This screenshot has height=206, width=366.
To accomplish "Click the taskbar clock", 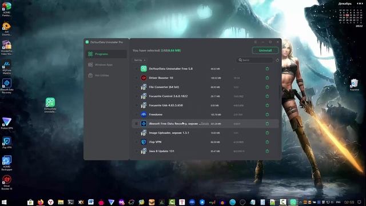I will [x=349, y=202].
